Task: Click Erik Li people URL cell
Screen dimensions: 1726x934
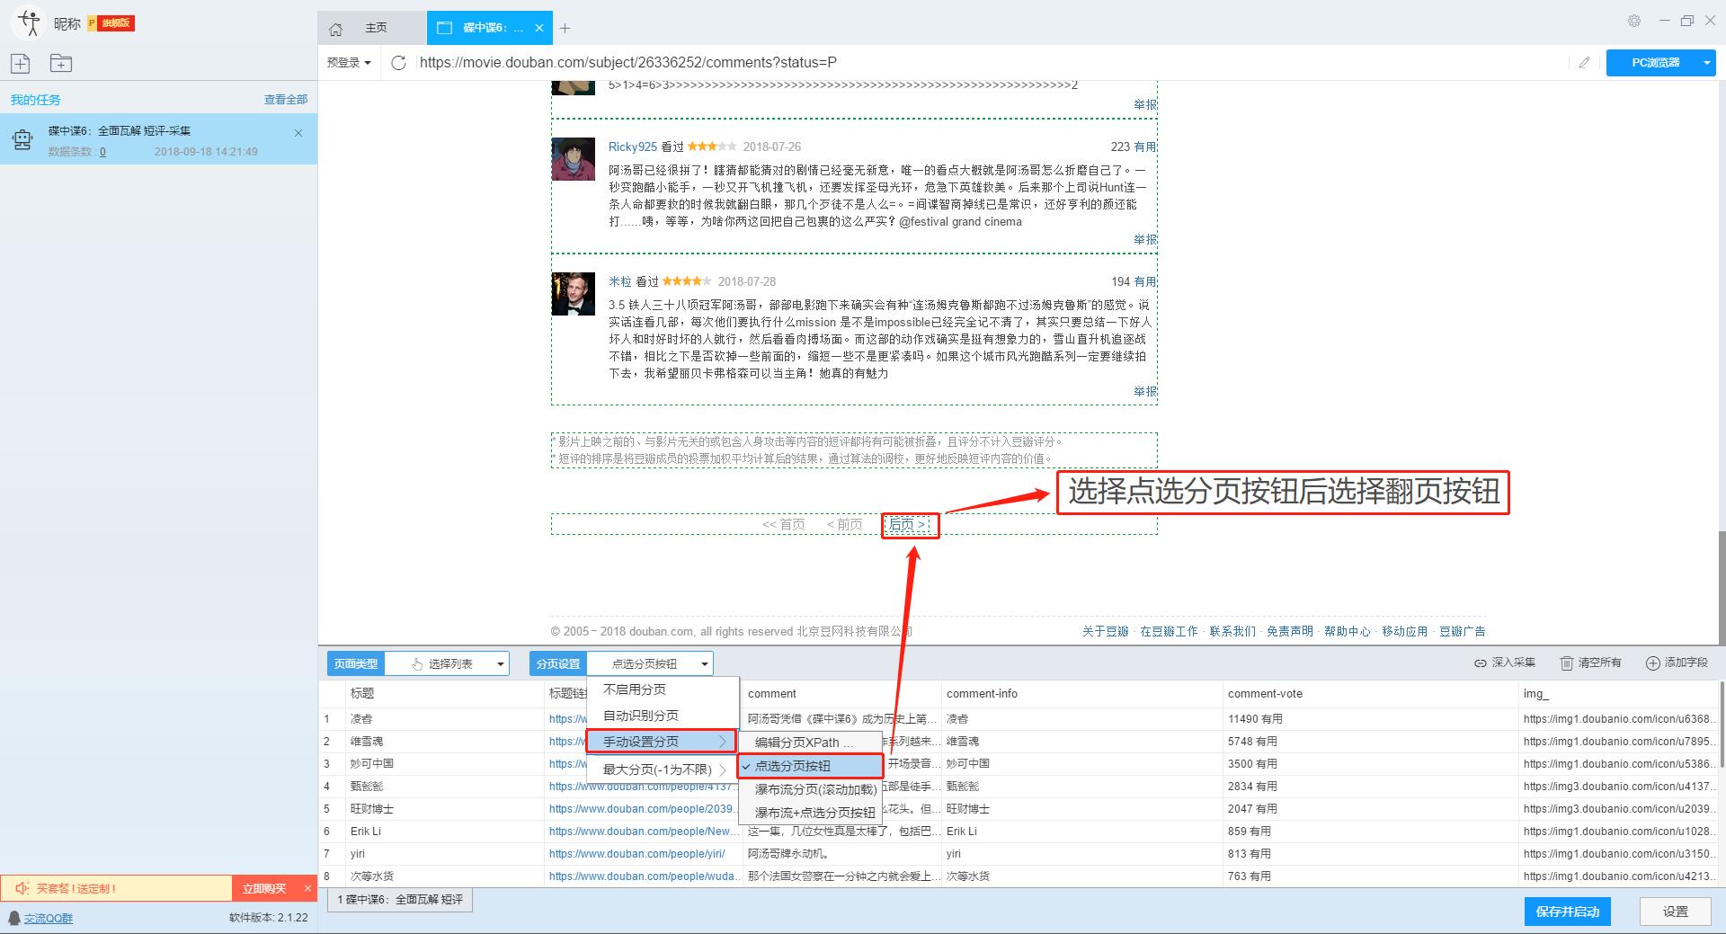Action: 644,831
